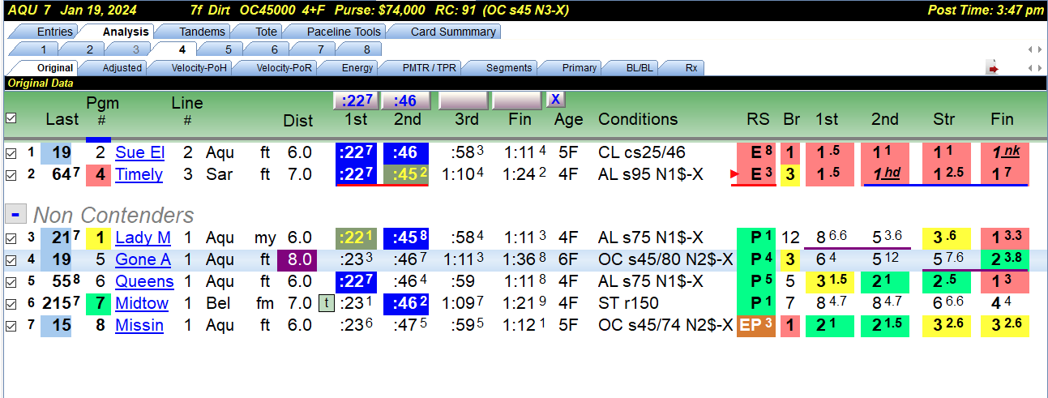Screen dimensions: 1048x398
Task: Click the :22.7 first-call pace button
Action: pyautogui.click(x=357, y=101)
